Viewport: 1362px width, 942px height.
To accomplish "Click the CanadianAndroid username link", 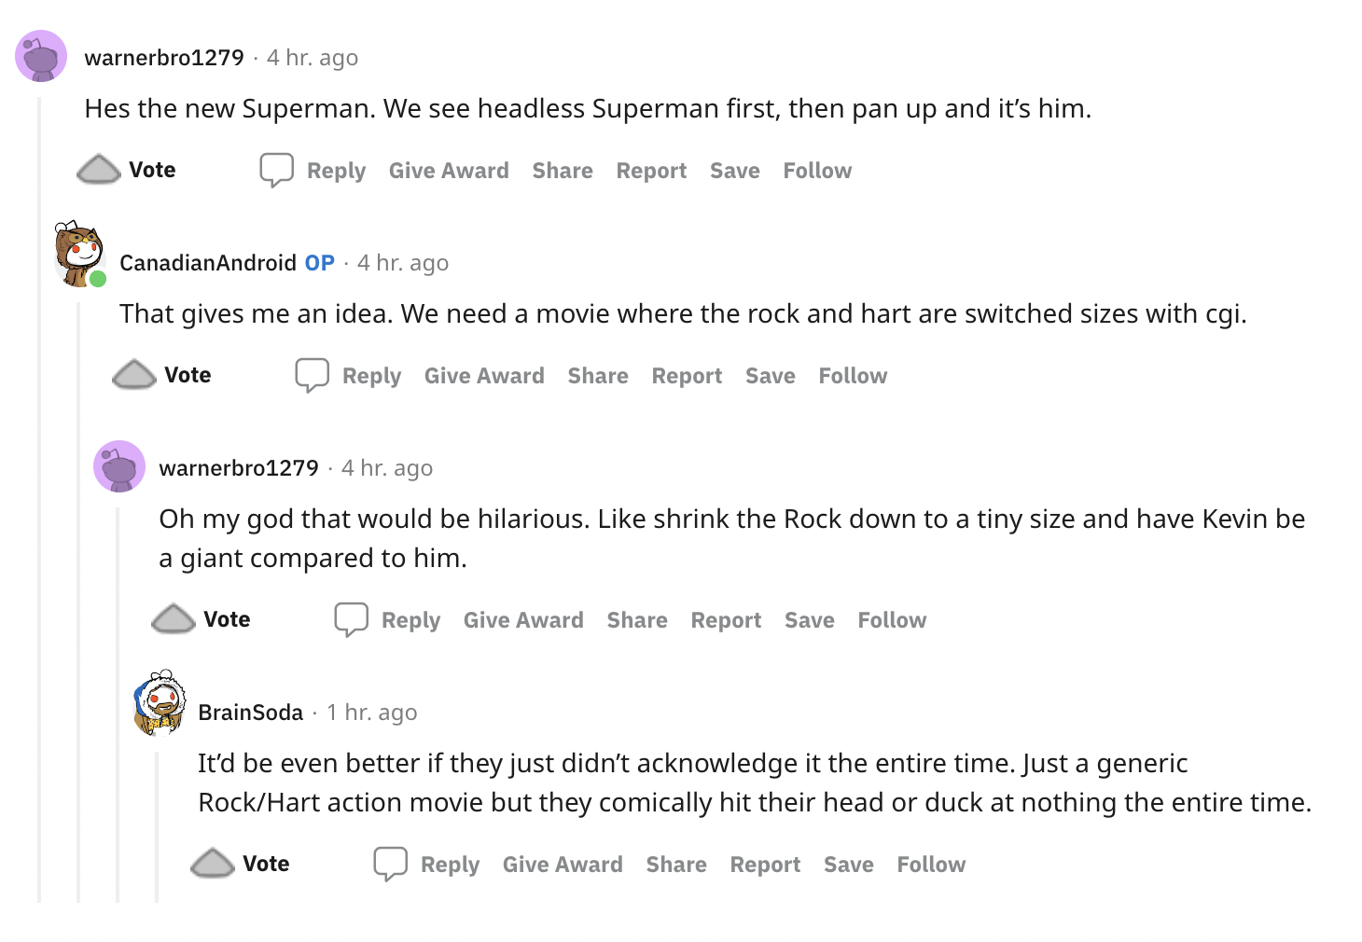I will (209, 262).
